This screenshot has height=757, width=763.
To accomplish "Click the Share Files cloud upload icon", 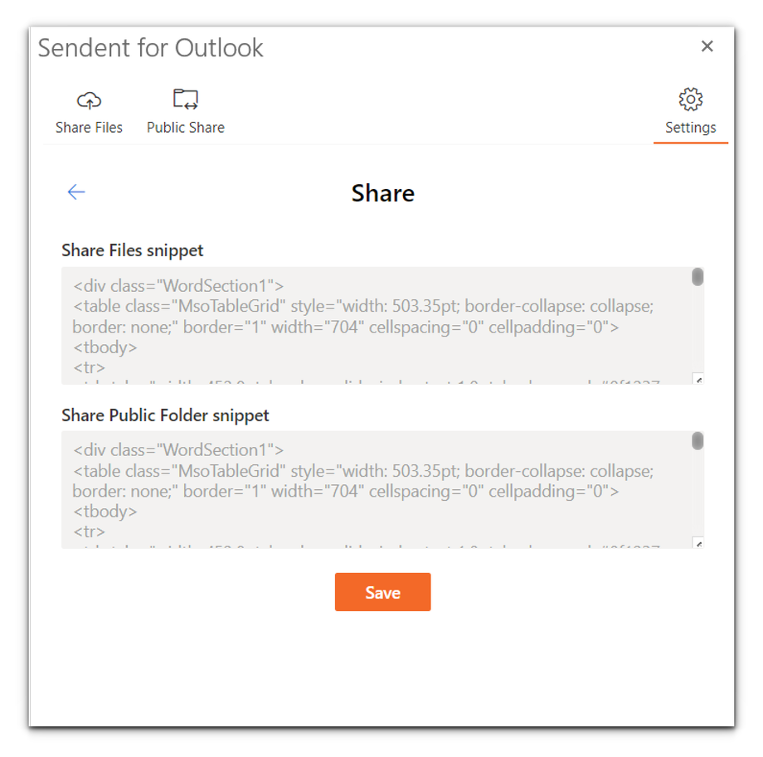I will pyautogui.click(x=89, y=100).
